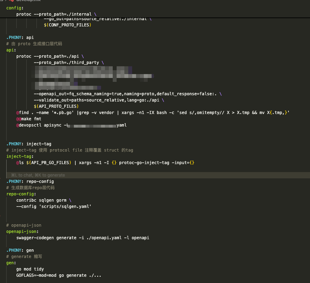Screen dimensions: 310x283
Task: Click the comment '# 由 proto 生成接口层代码'
Action: [34, 44]
